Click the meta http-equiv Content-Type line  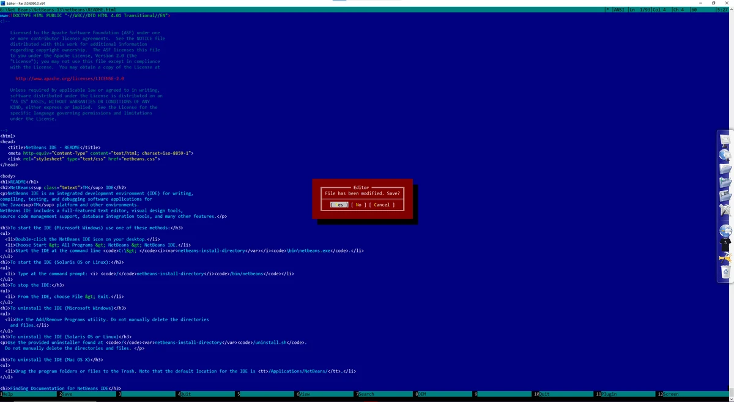pyautogui.click(x=100, y=153)
